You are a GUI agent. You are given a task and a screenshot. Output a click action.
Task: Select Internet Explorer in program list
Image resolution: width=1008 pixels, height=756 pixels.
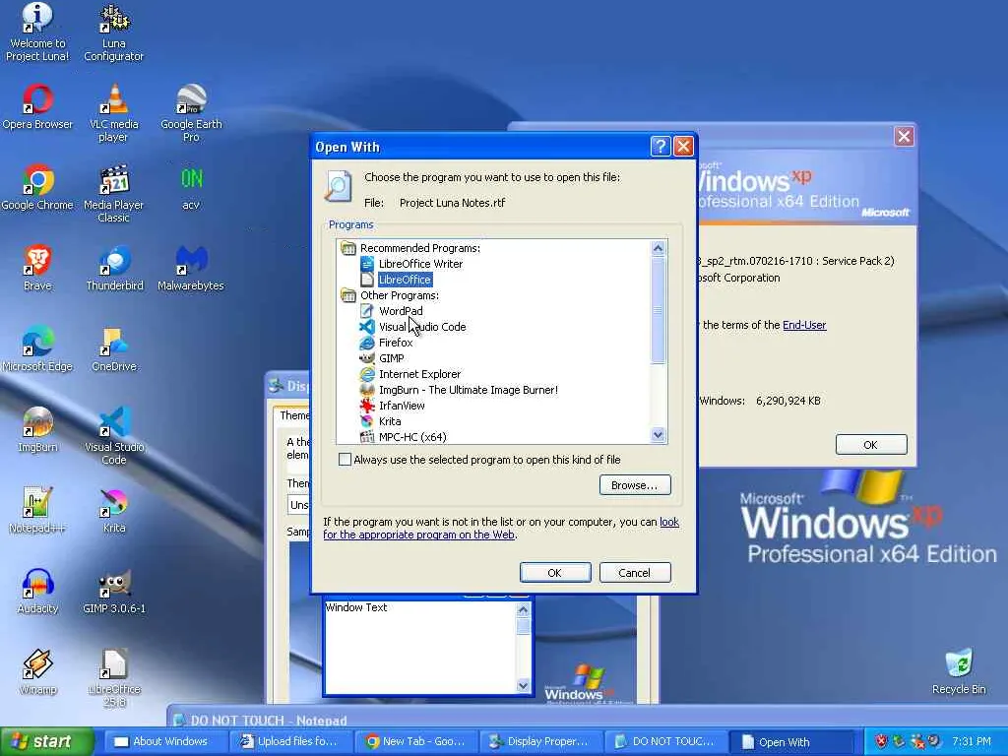coord(419,374)
